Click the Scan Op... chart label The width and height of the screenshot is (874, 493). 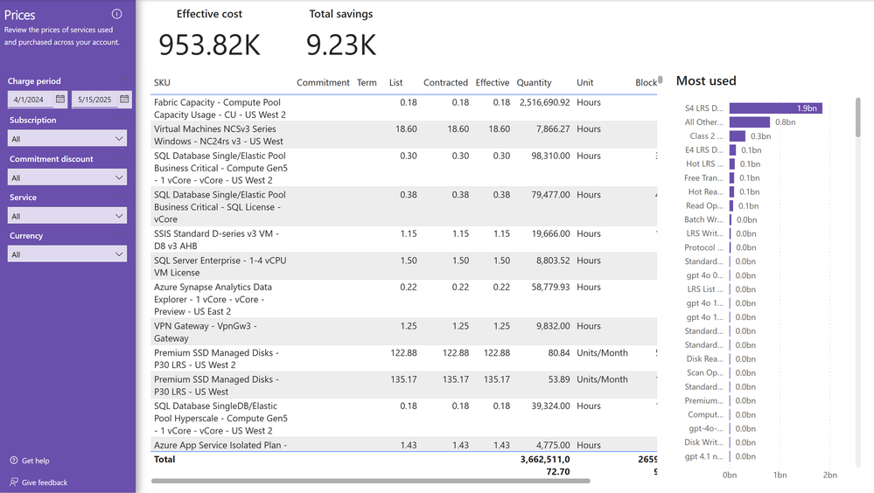[705, 372]
